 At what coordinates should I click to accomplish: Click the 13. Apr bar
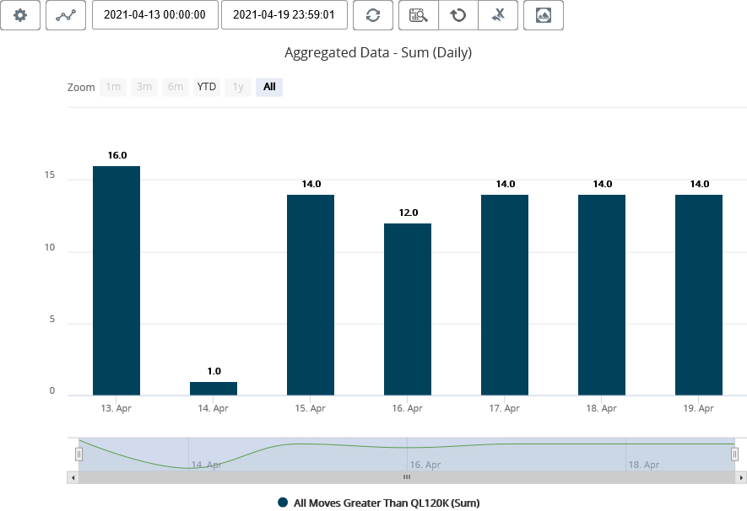pos(116,281)
